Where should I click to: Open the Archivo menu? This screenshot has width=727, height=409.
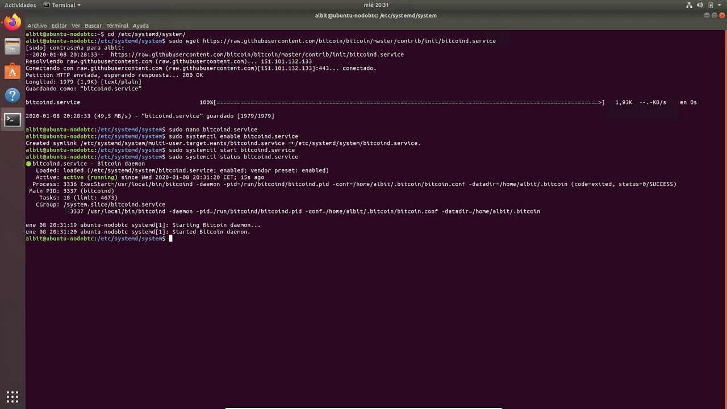(x=37, y=26)
